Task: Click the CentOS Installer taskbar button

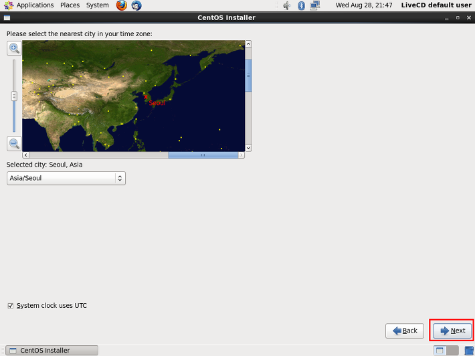Action: (52, 351)
